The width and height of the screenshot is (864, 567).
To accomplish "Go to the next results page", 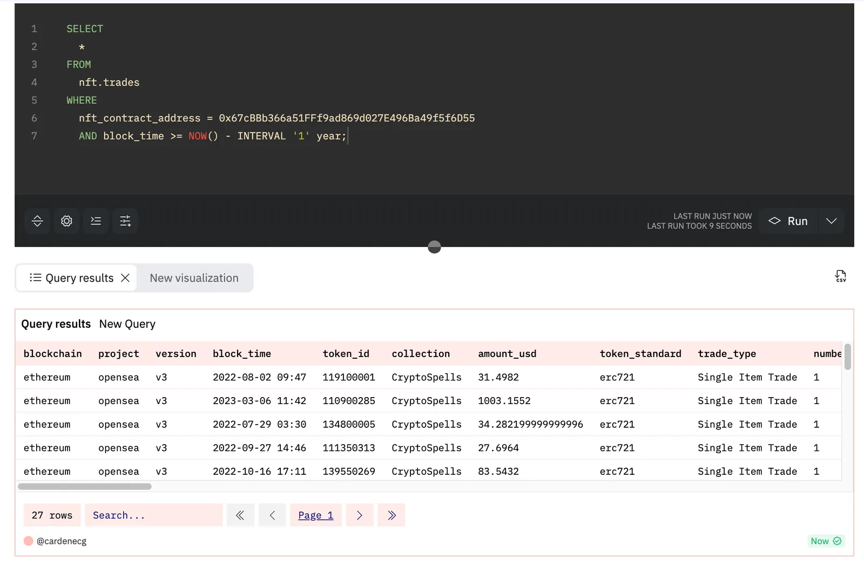I will (x=360, y=515).
